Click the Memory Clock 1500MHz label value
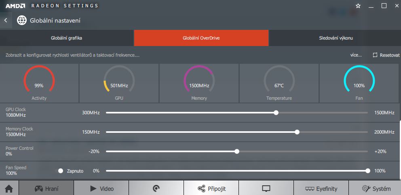401x195 pixels. pyautogui.click(x=16, y=134)
